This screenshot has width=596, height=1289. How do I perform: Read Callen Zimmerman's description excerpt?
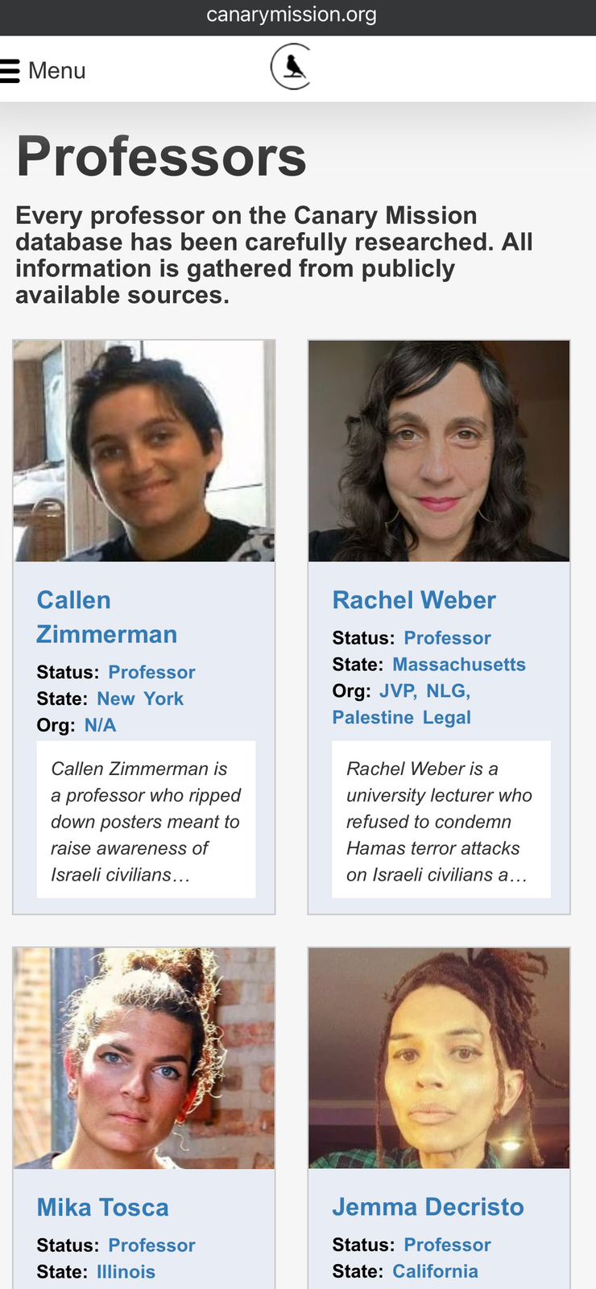(146, 821)
